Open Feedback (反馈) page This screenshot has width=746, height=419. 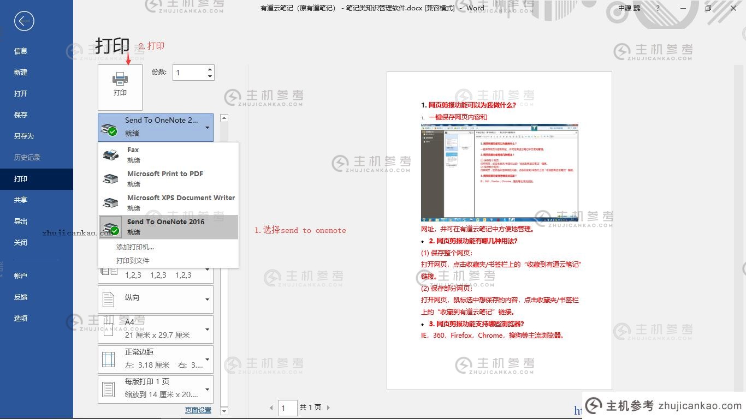(x=37, y=297)
